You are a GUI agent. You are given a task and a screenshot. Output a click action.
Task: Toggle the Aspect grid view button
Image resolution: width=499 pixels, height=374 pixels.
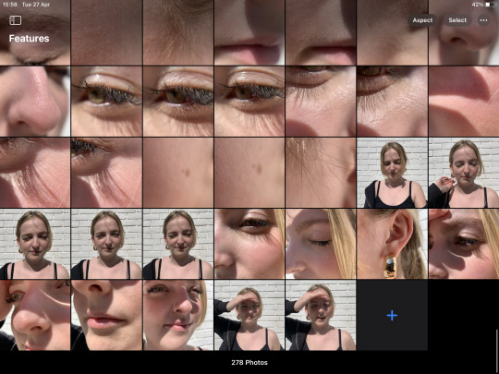click(422, 20)
